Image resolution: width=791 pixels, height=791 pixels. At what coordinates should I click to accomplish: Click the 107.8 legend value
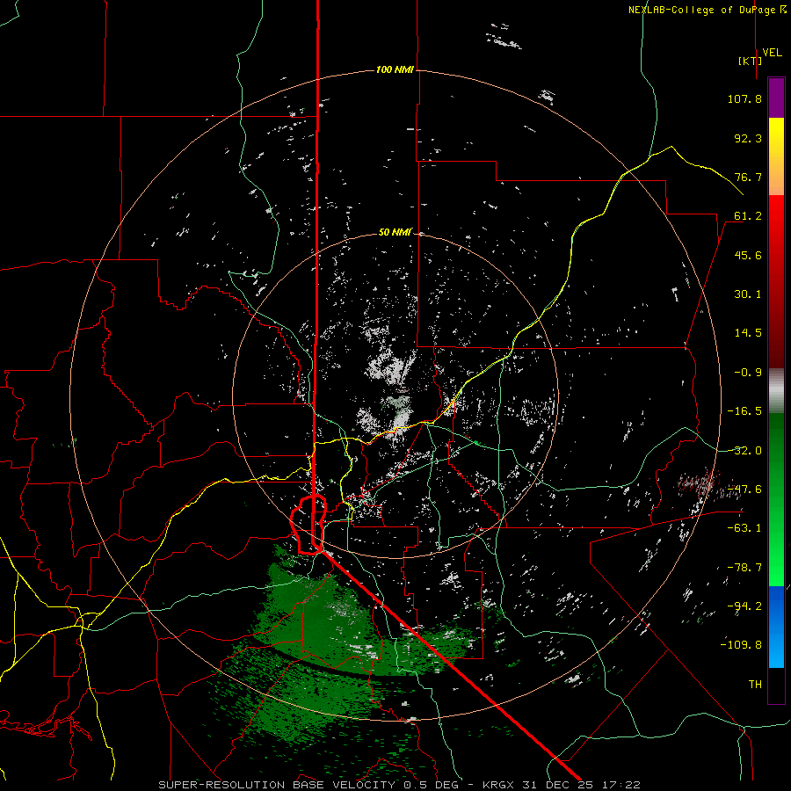pyautogui.click(x=744, y=98)
